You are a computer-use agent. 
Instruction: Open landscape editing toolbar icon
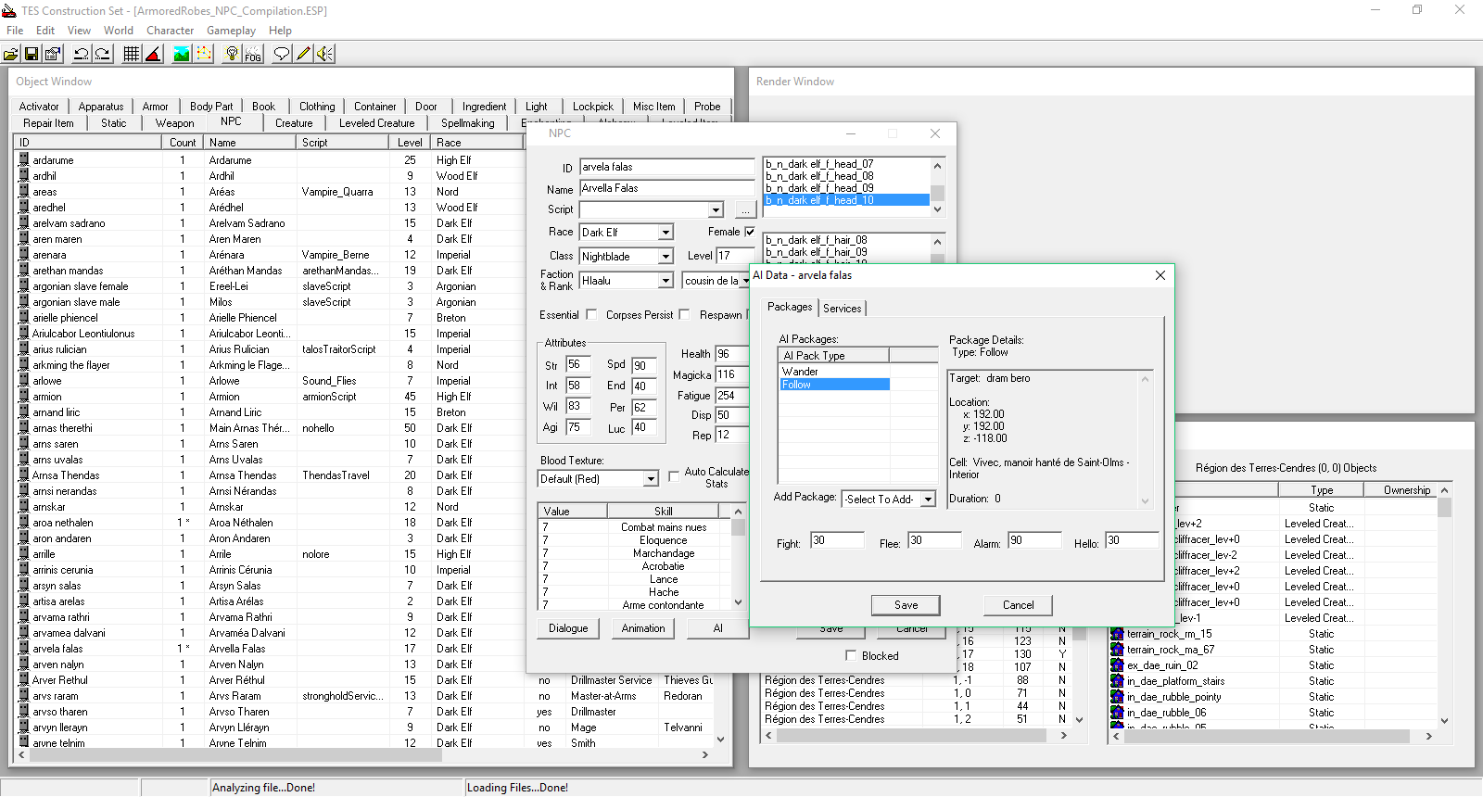pyautogui.click(x=182, y=54)
